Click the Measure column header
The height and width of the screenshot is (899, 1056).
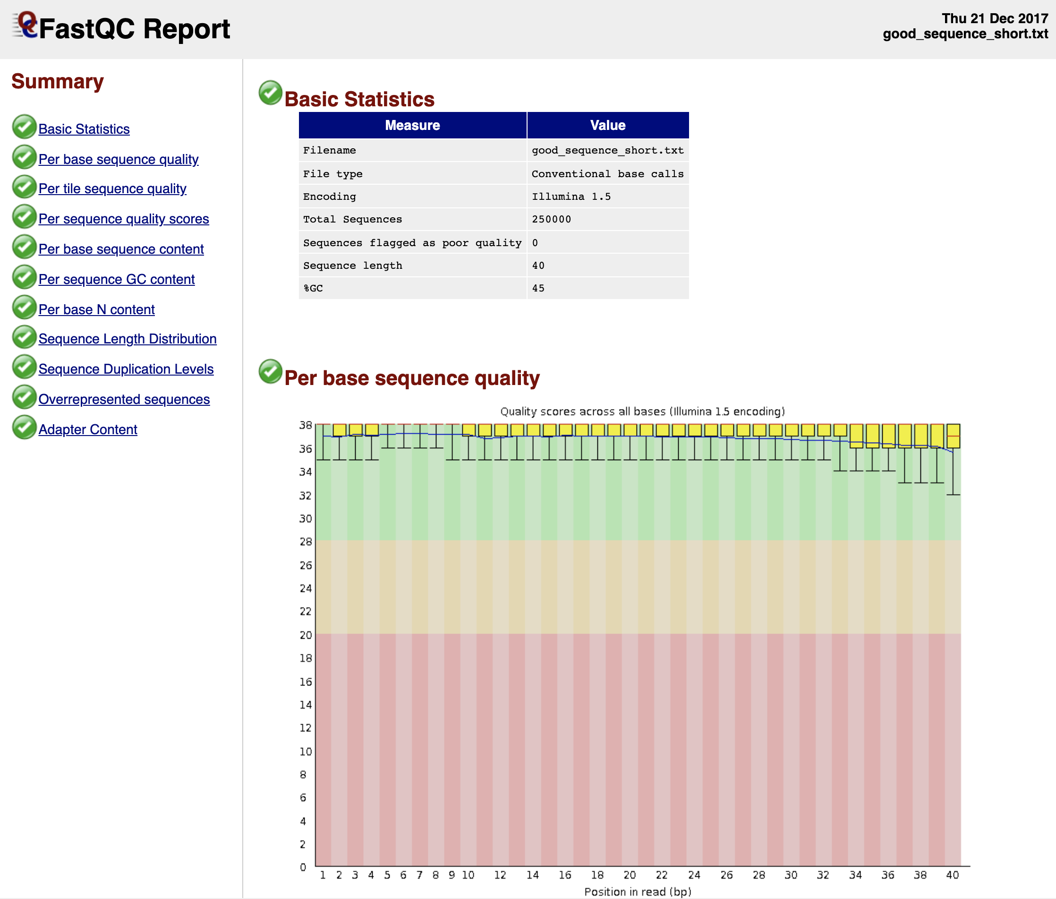pos(412,125)
